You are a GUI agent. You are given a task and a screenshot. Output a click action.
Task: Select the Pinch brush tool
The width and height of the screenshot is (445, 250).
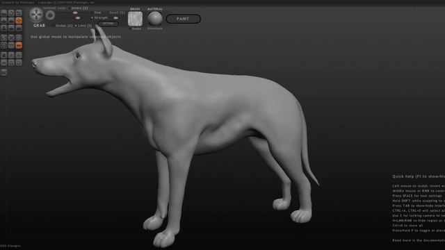coord(11,28)
